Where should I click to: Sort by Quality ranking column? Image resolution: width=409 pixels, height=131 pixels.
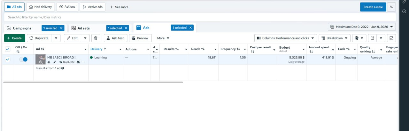click(x=367, y=49)
